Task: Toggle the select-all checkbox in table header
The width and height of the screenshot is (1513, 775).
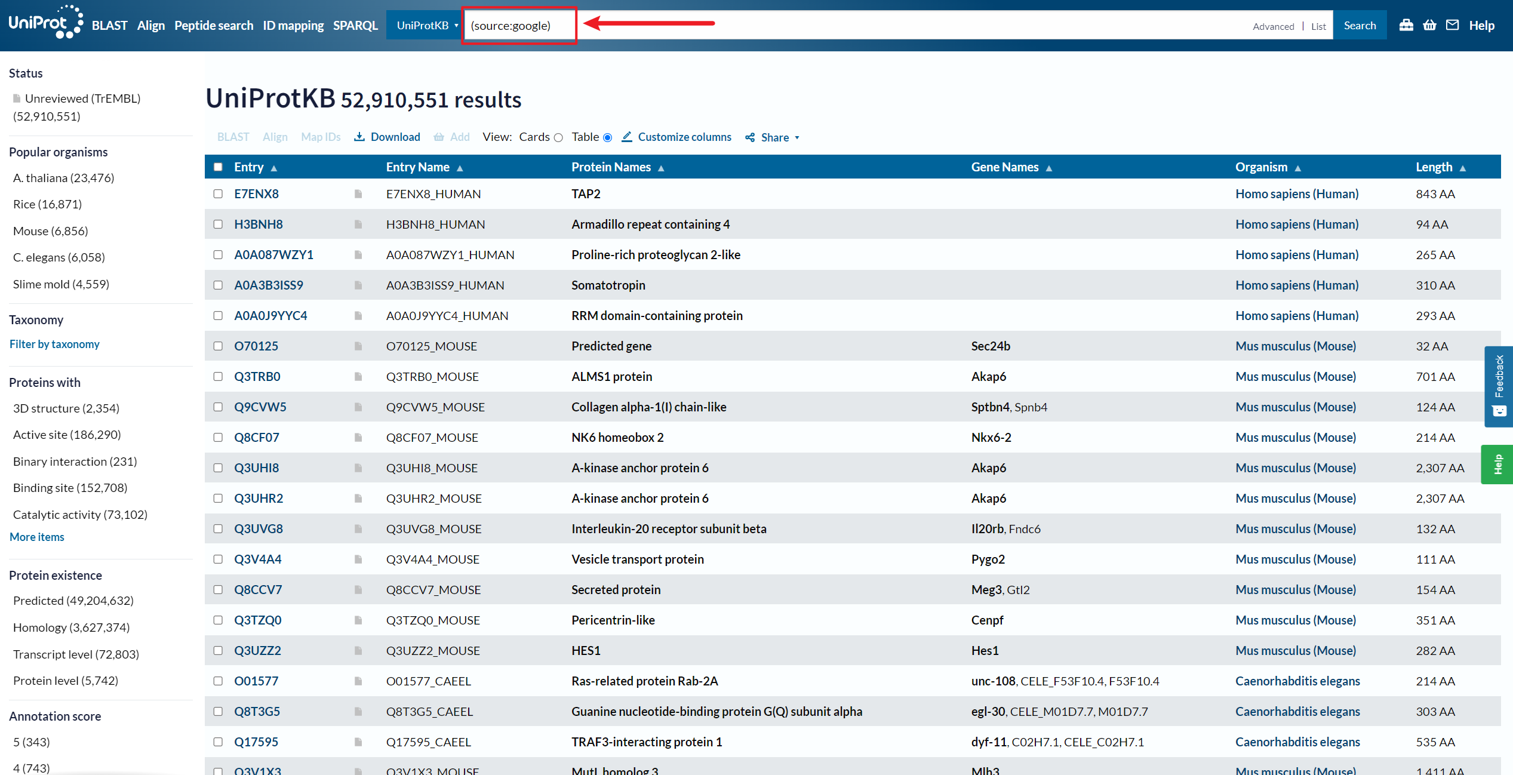Action: tap(218, 167)
